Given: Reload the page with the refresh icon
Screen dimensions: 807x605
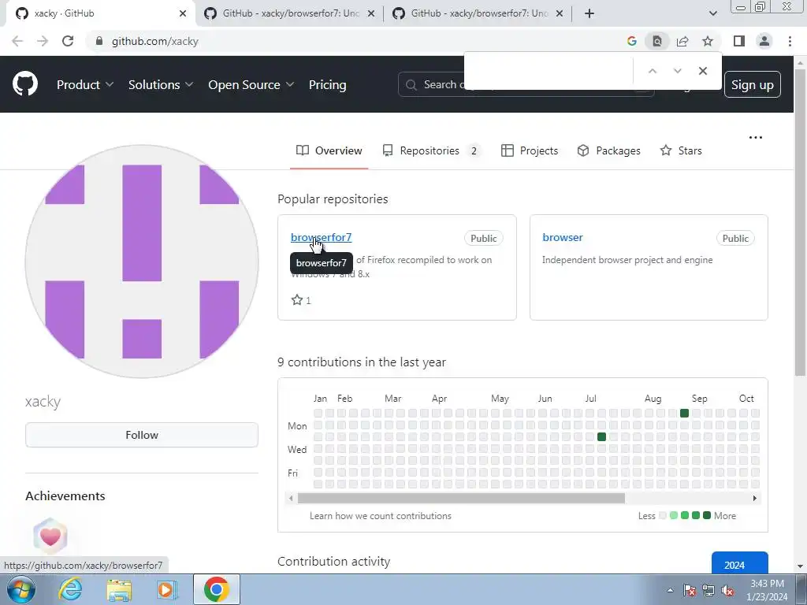Looking at the screenshot, I should click(x=68, y=41).
